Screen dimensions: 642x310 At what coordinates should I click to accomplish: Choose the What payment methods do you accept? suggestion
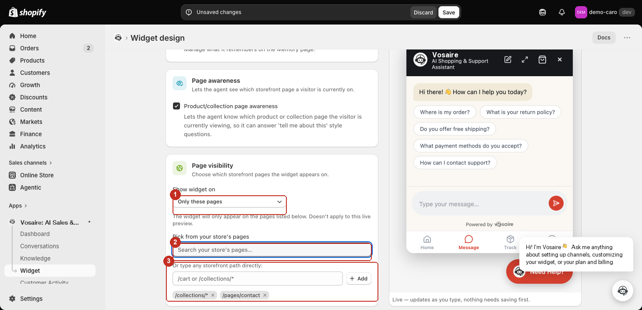(471, 146)
